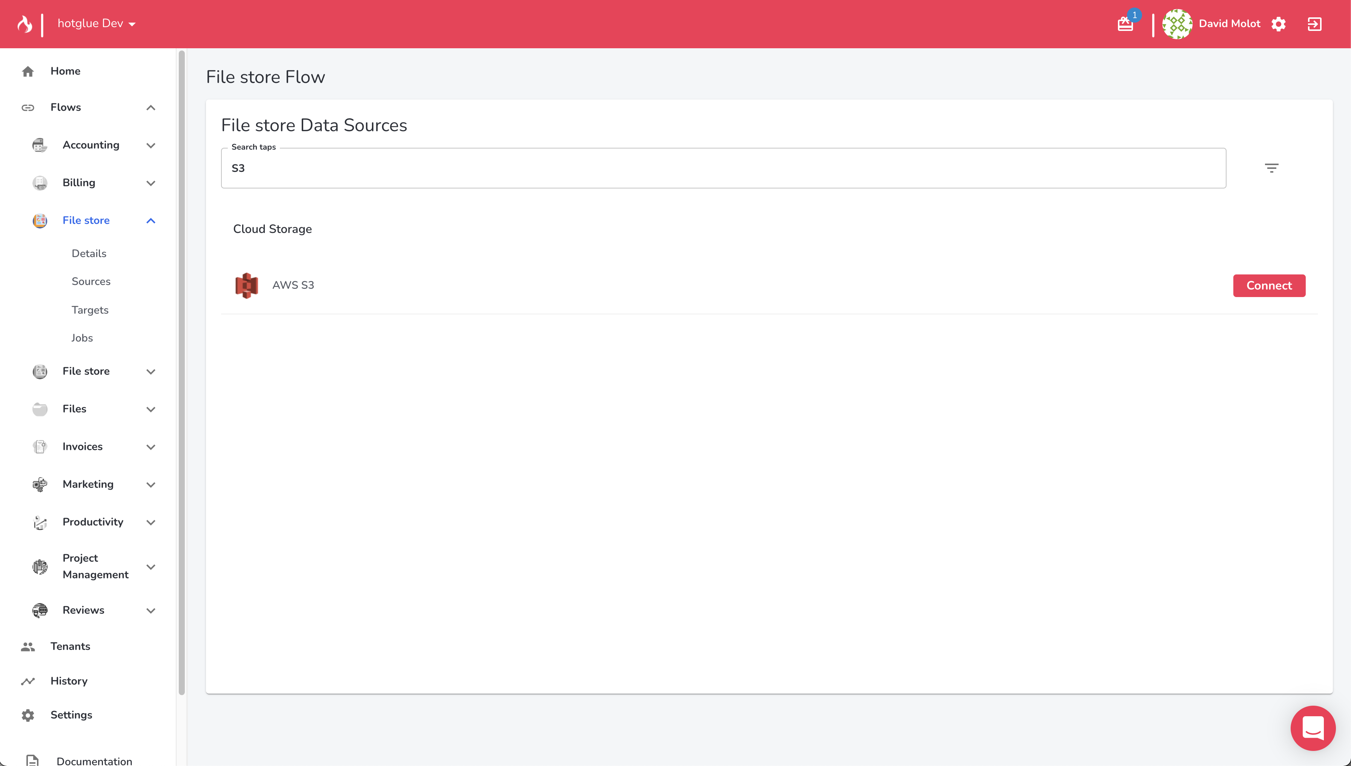The width and height of the screenshot is (1351, 766).
Task: Open account settings gear in header
Action: coord(1278,24)
